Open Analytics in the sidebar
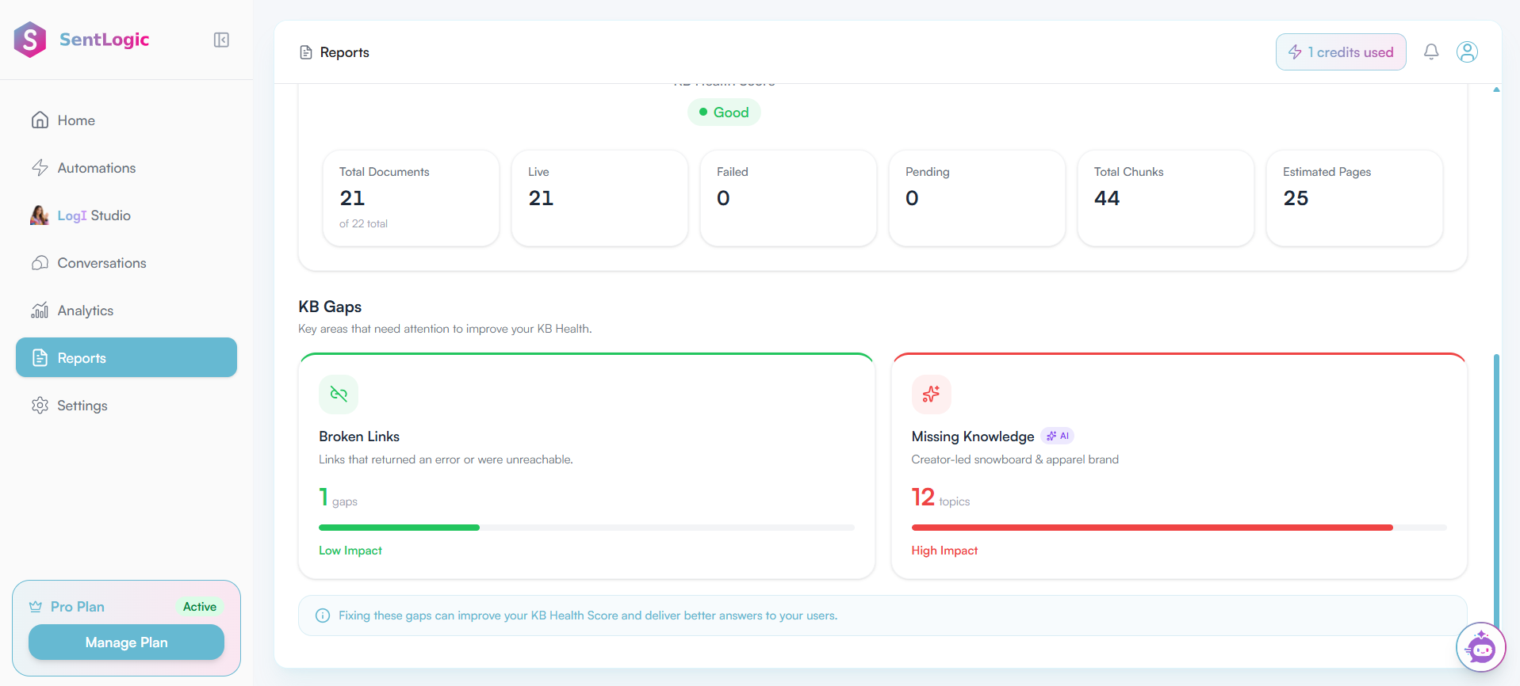The width and height of the screenshot is (1520, 686). click(126, 311)
